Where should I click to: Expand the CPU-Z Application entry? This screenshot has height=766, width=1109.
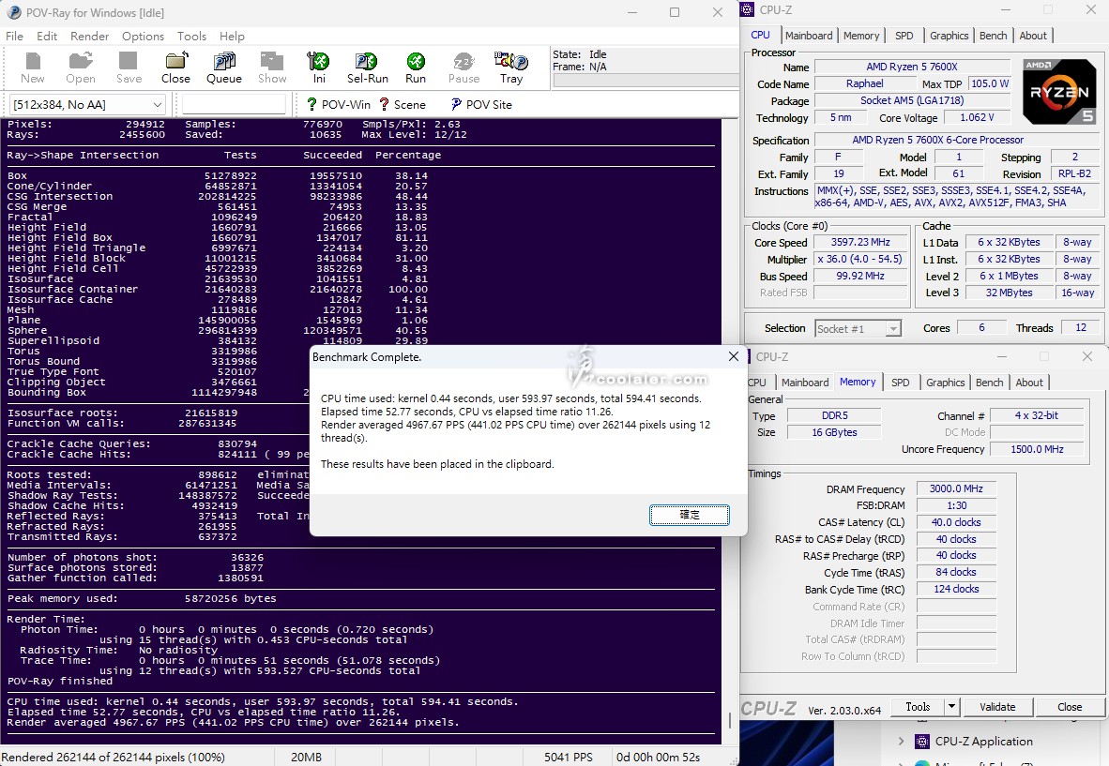tap(901, 742)
